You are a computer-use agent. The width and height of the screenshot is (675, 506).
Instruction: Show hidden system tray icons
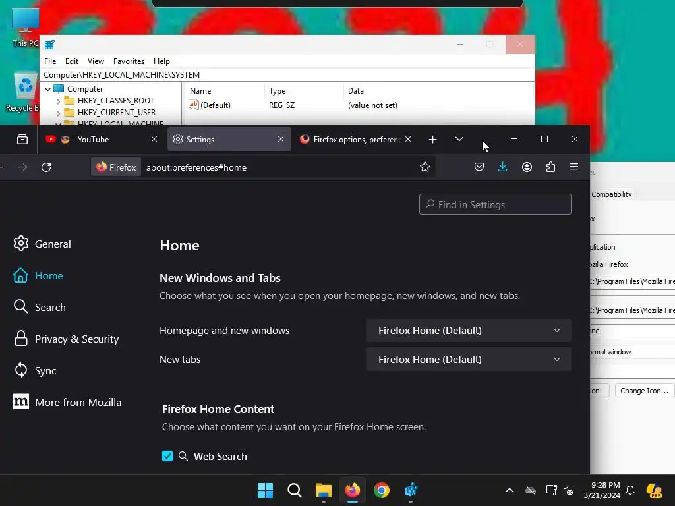click(x=510, y=490)
